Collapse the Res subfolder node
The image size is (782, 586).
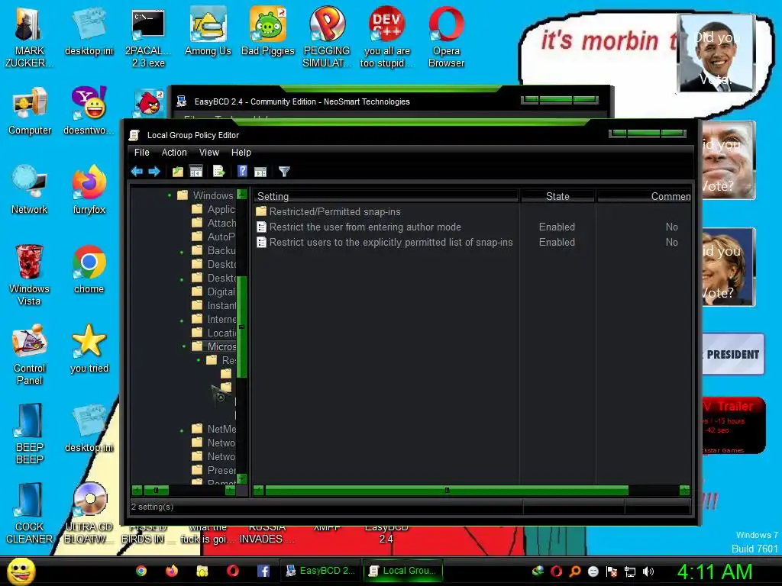[199, 360]
